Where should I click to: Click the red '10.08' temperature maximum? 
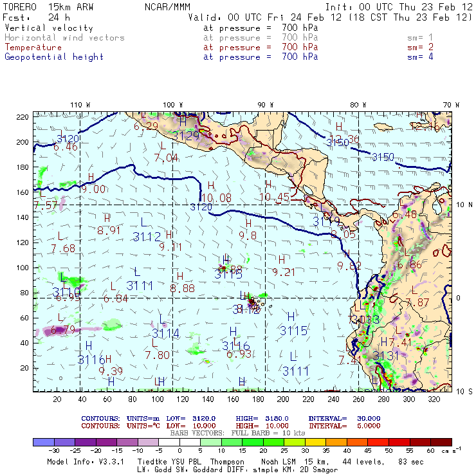pos(216,199)
